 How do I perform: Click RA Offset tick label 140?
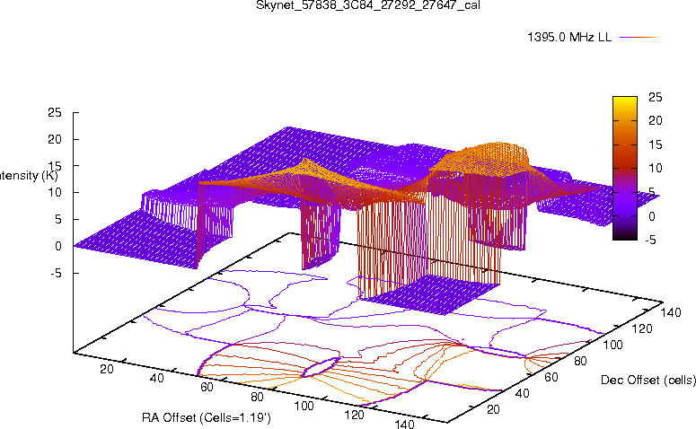[x=404, y=425]
